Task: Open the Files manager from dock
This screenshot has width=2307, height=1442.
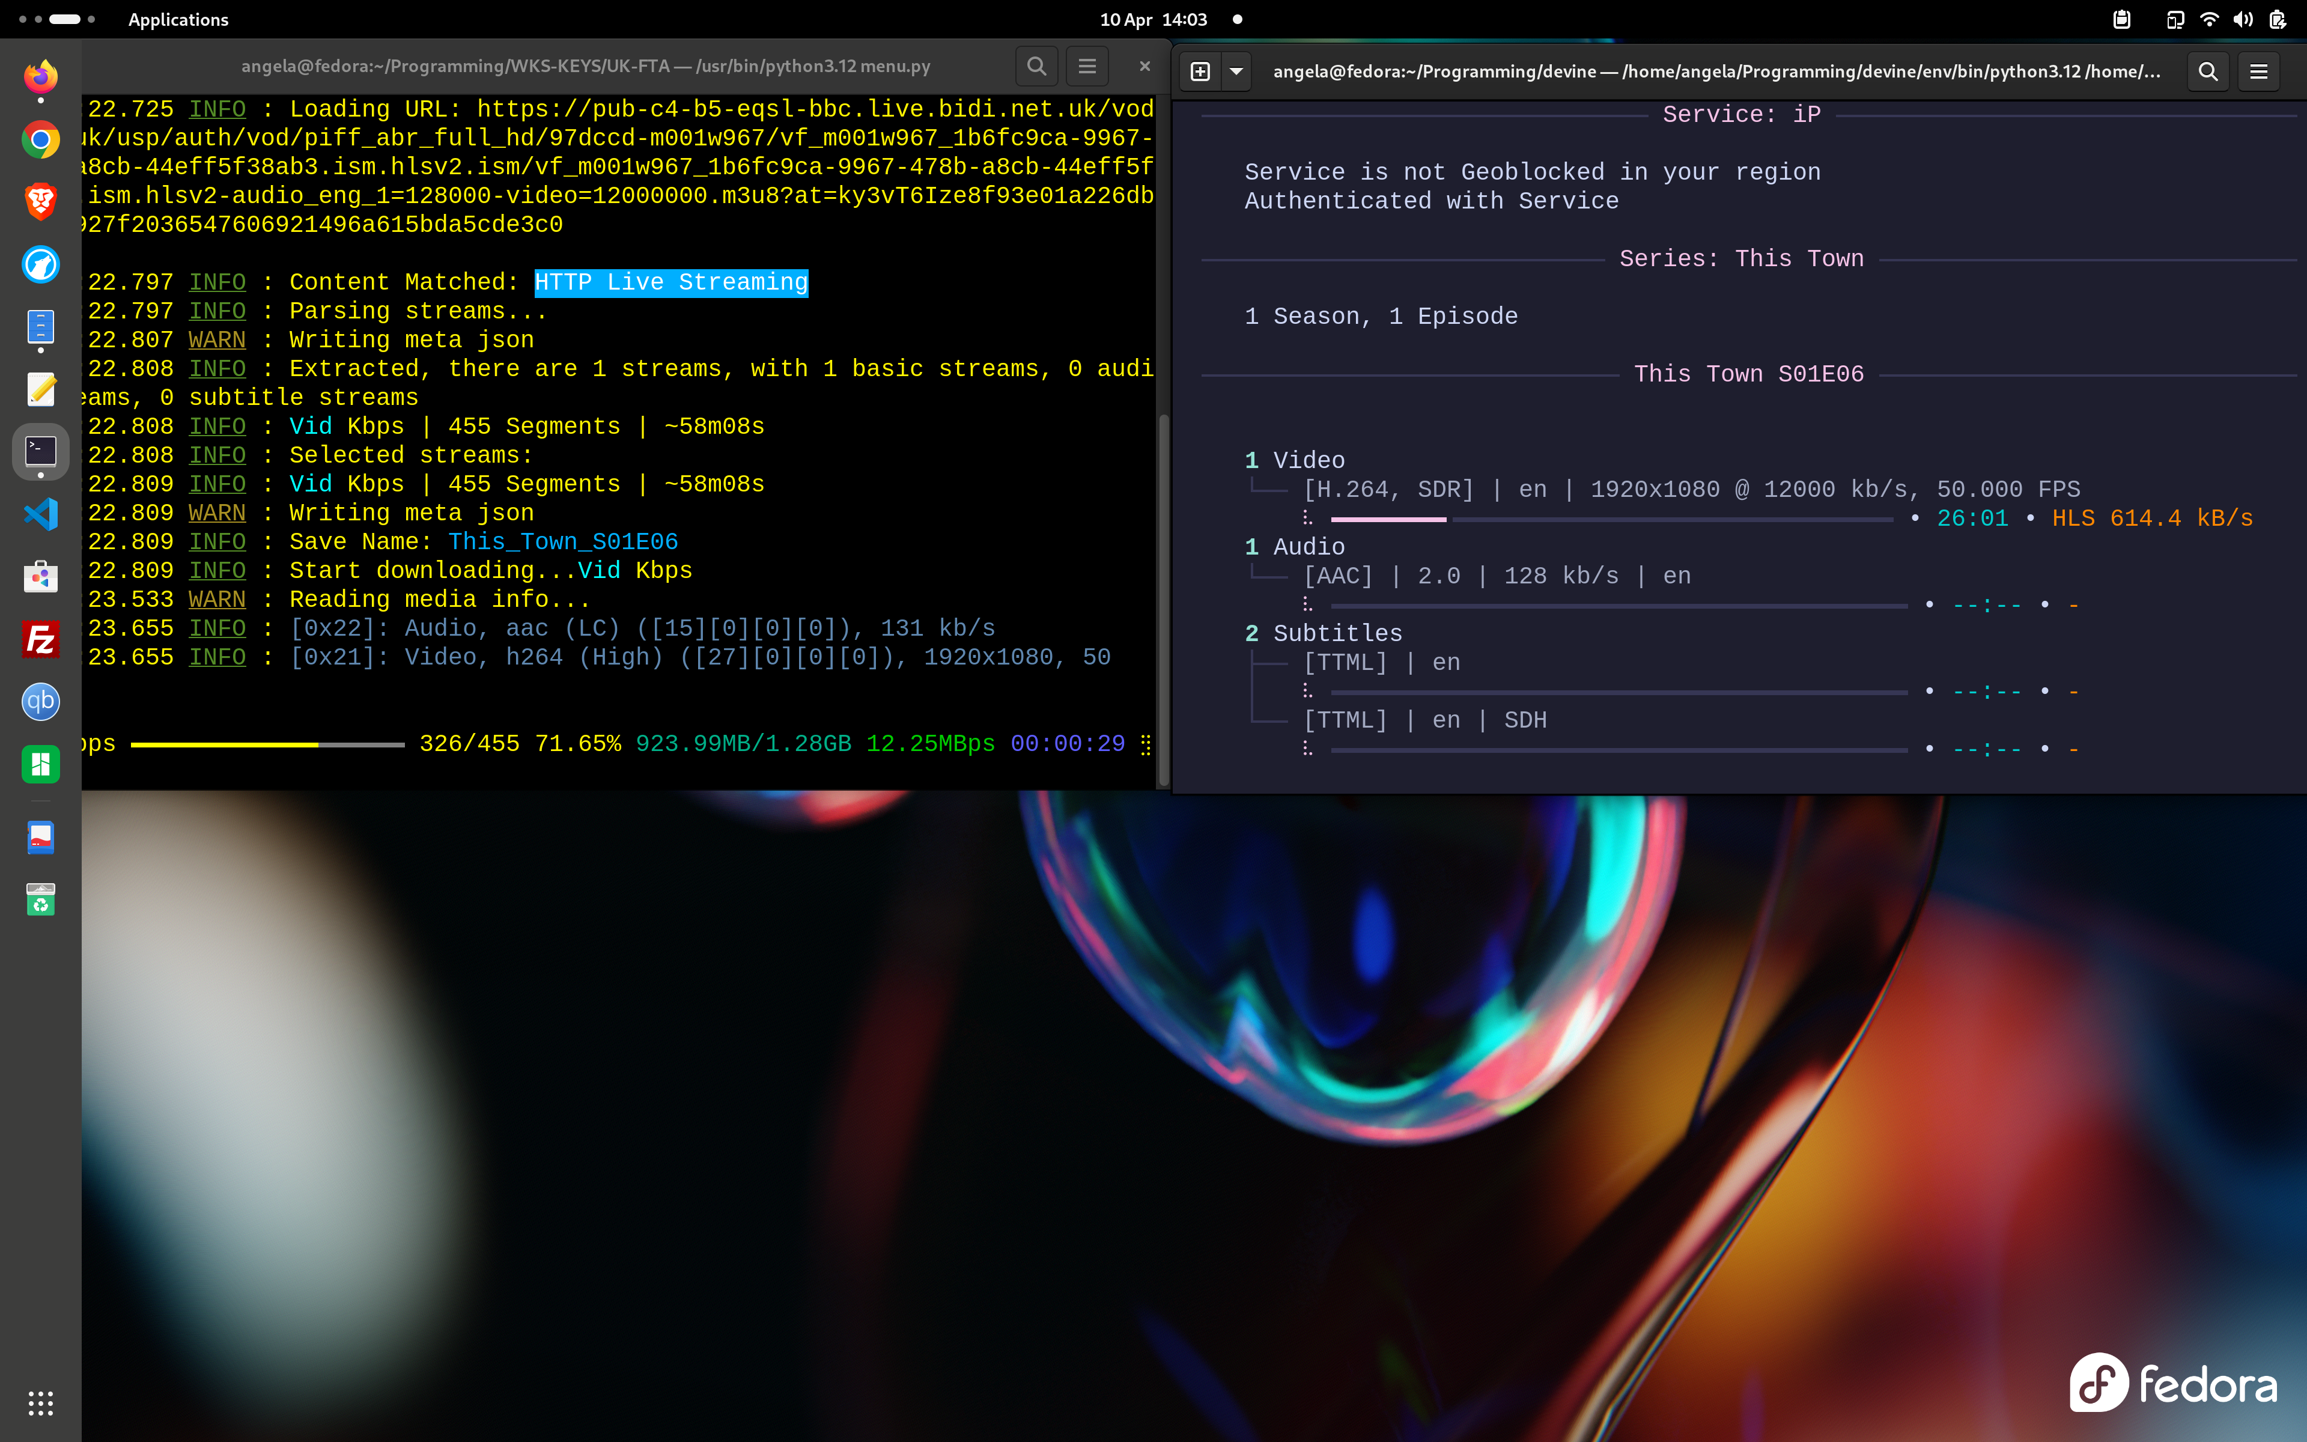Action: tap(40, 327)
